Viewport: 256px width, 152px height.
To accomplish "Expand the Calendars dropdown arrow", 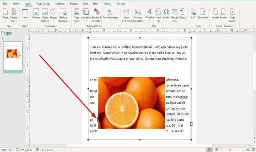I will [86, 21].
